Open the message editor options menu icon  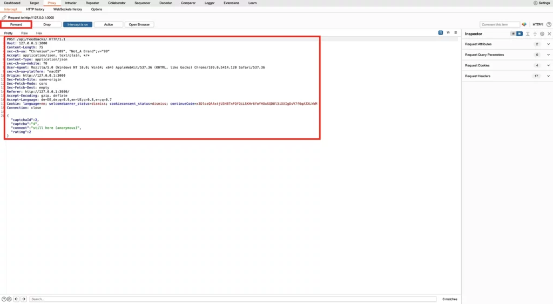pyautogui.click(x=455, y=33)
